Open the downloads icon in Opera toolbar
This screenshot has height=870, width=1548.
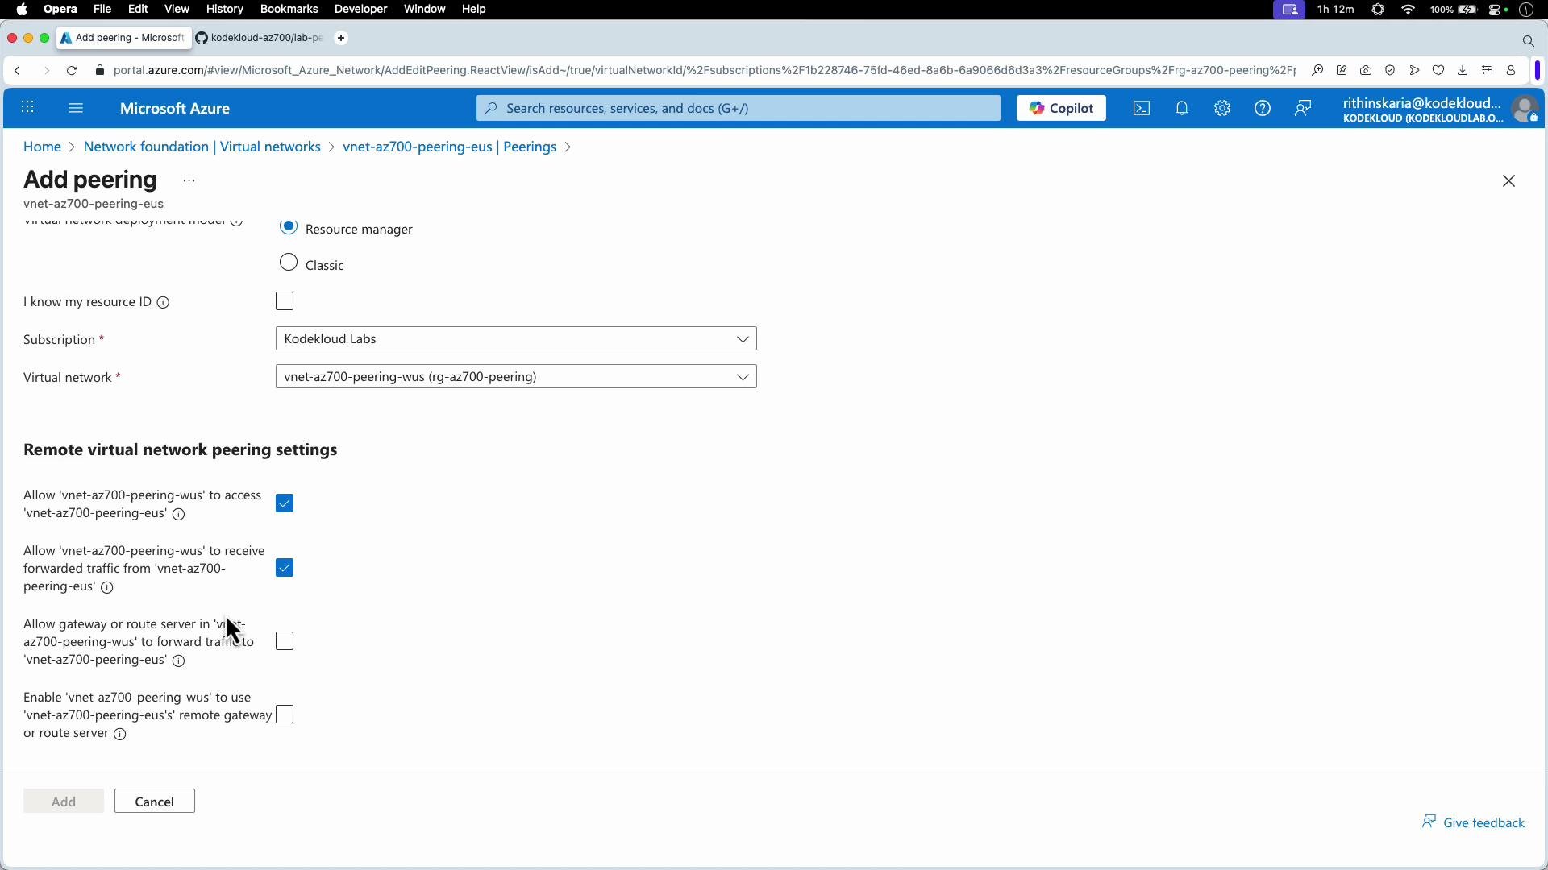click(x=1463, y=71)
